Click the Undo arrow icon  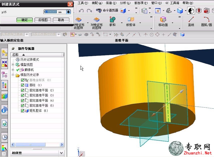81,10
